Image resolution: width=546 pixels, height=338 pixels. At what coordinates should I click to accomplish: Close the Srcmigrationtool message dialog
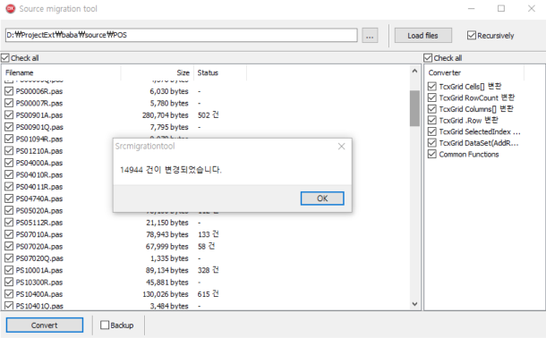click(x=341, y=147)
